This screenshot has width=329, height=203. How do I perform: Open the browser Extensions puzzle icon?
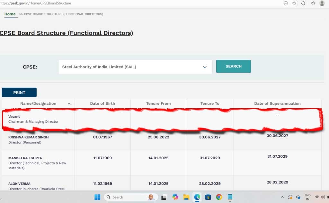tap(303, 3)
